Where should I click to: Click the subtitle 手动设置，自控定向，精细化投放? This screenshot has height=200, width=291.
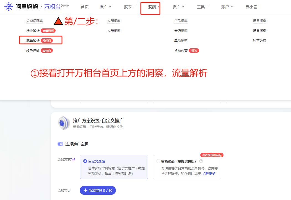pyautogui.click(x=98, y=127)
